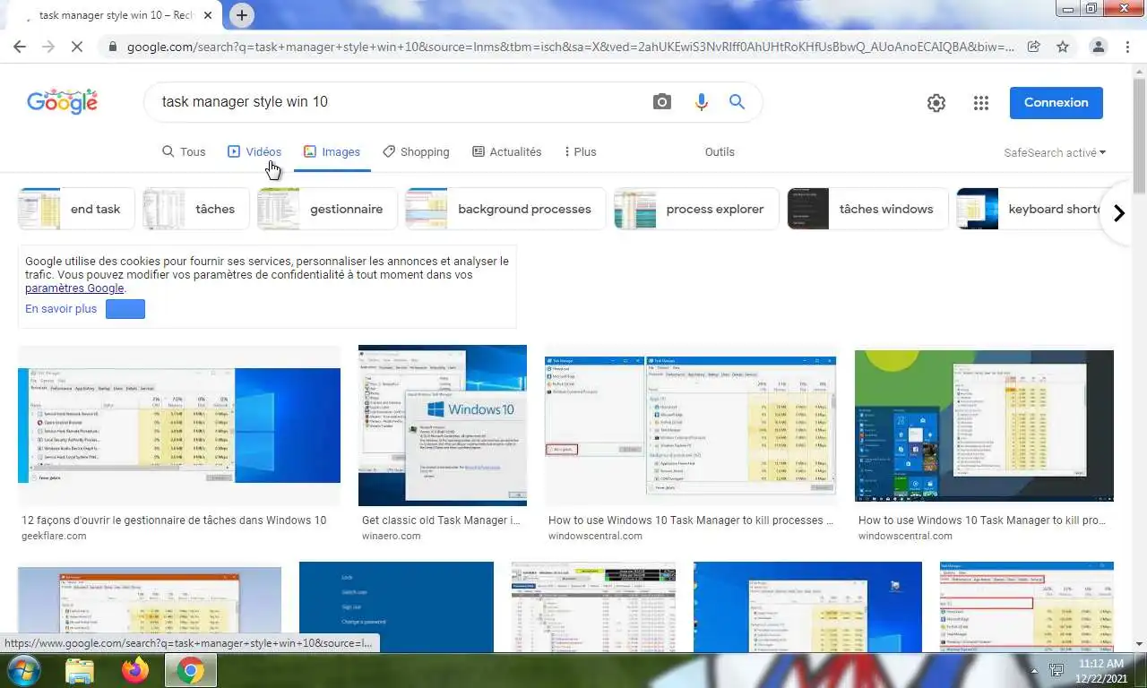The width and height of the screenshot is (1147, 688).
Task: Stop page loading with X button
Action: click(77, 47)
